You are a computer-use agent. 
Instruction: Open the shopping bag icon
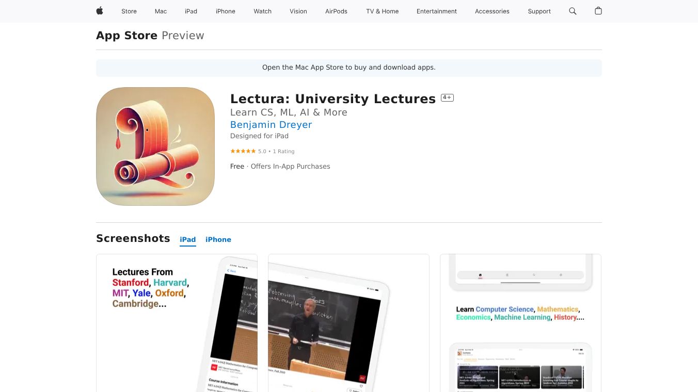tap(598, 11)
